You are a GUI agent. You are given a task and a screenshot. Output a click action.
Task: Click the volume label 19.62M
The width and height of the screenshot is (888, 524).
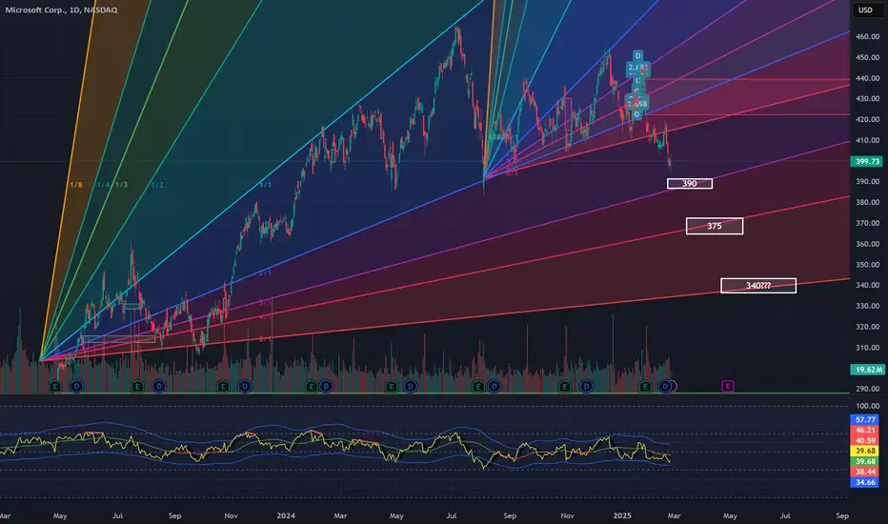point(867,370)
